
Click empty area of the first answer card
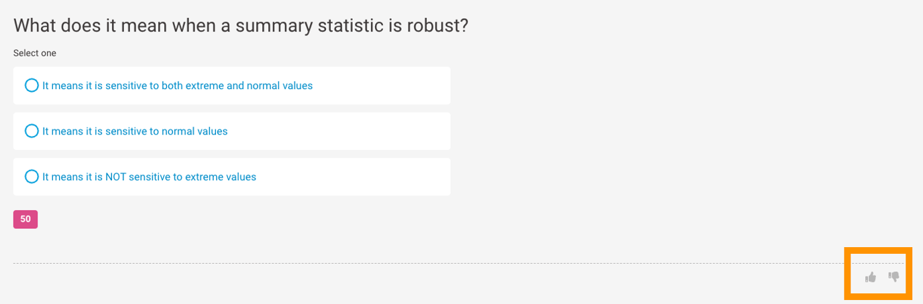(382, 86)
